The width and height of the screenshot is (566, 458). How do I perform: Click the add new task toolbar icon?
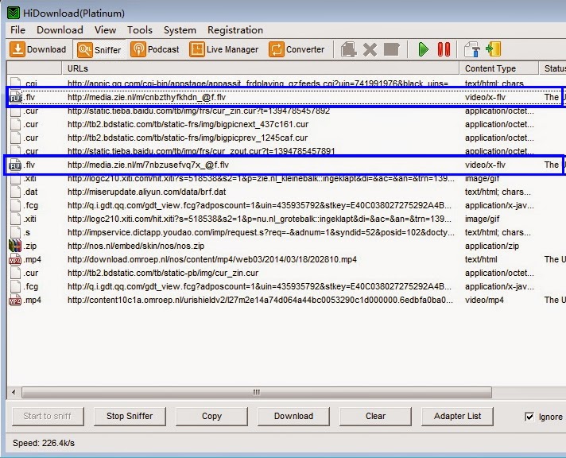tap(348, 49)
